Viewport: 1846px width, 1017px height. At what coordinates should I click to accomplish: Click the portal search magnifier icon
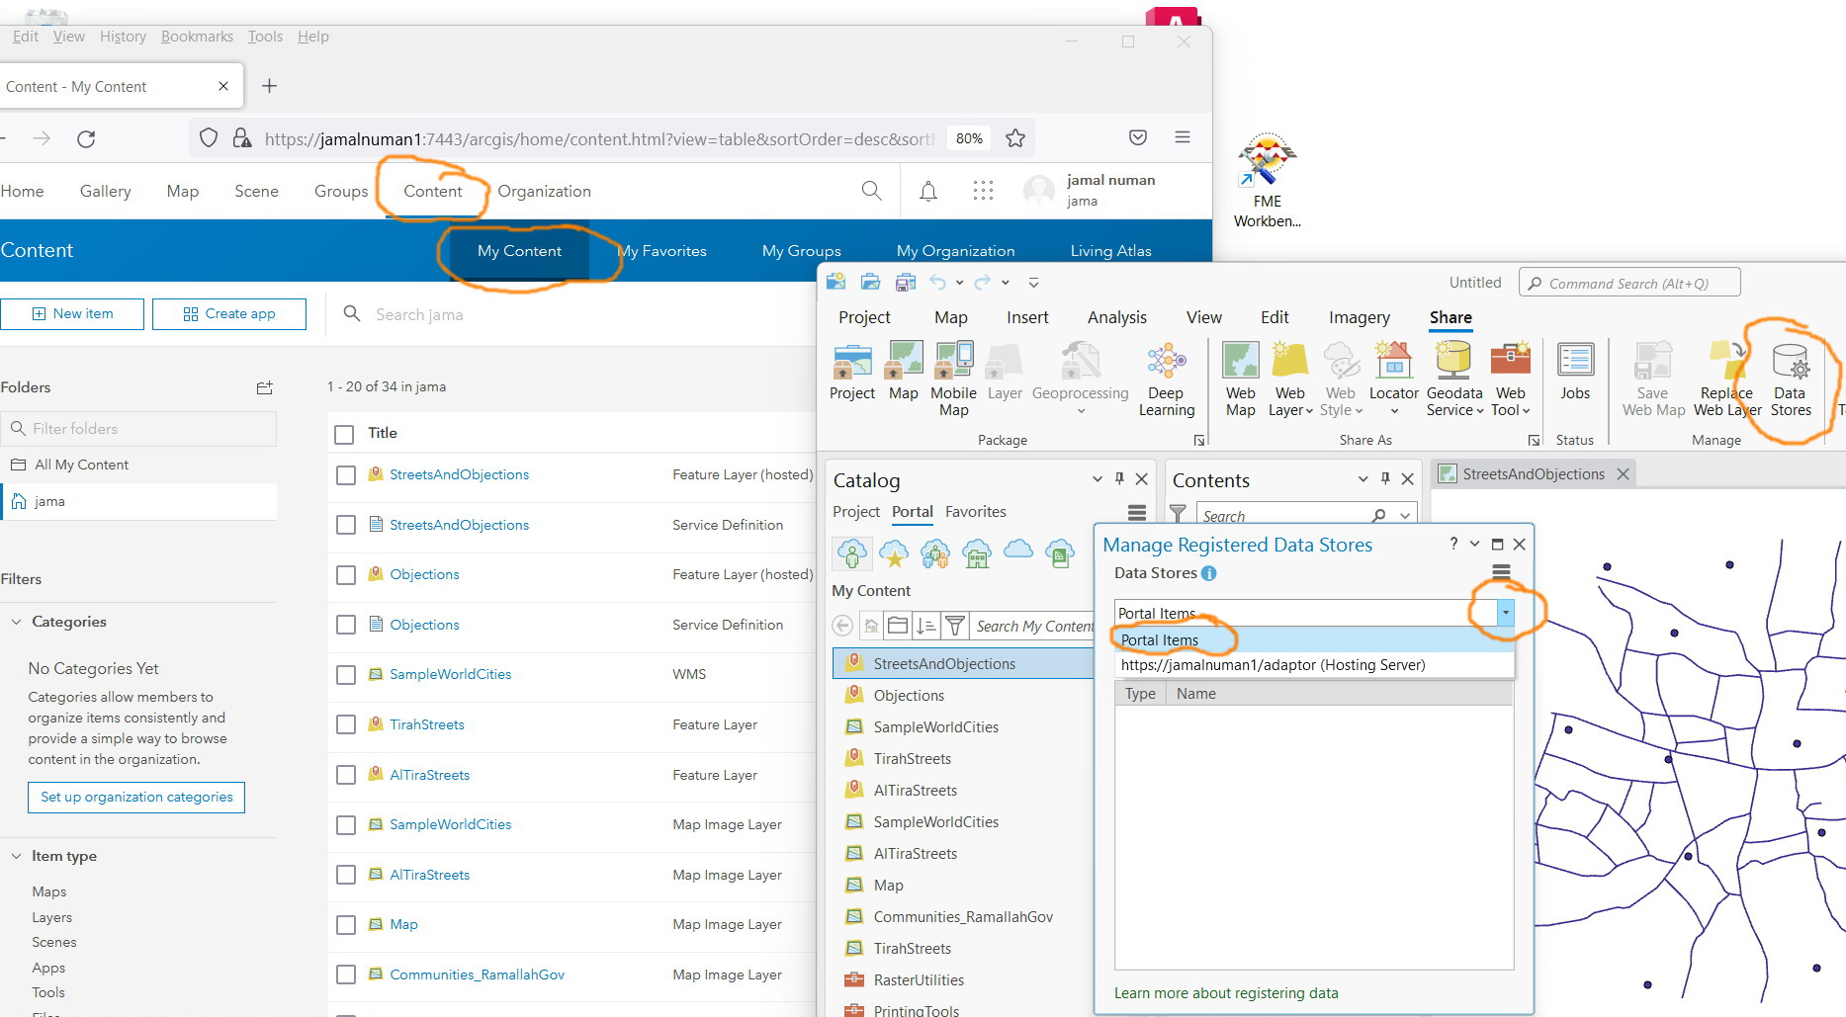[871, 191]
